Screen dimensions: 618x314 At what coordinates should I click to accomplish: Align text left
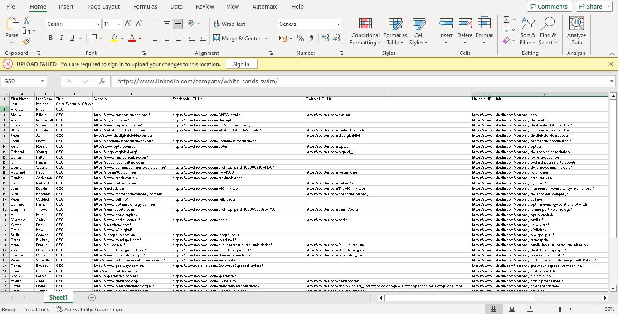tap(156, 38)
